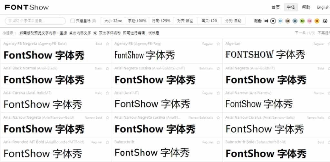Click the 'Narrow Bold' style label

pyautogui.click(x=93, y=118)
